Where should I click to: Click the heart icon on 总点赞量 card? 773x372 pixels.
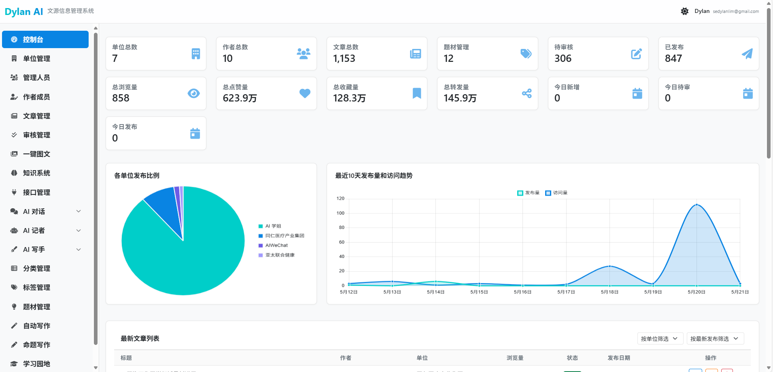click(x=305, y=93)
